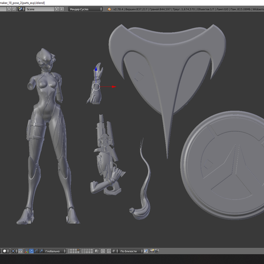The image size is (264, 264).
Task: Click the Blender logo icon in info header
Action: [x=109, y=9]
